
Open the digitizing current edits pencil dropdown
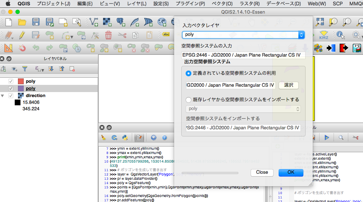tap(9, 35)
